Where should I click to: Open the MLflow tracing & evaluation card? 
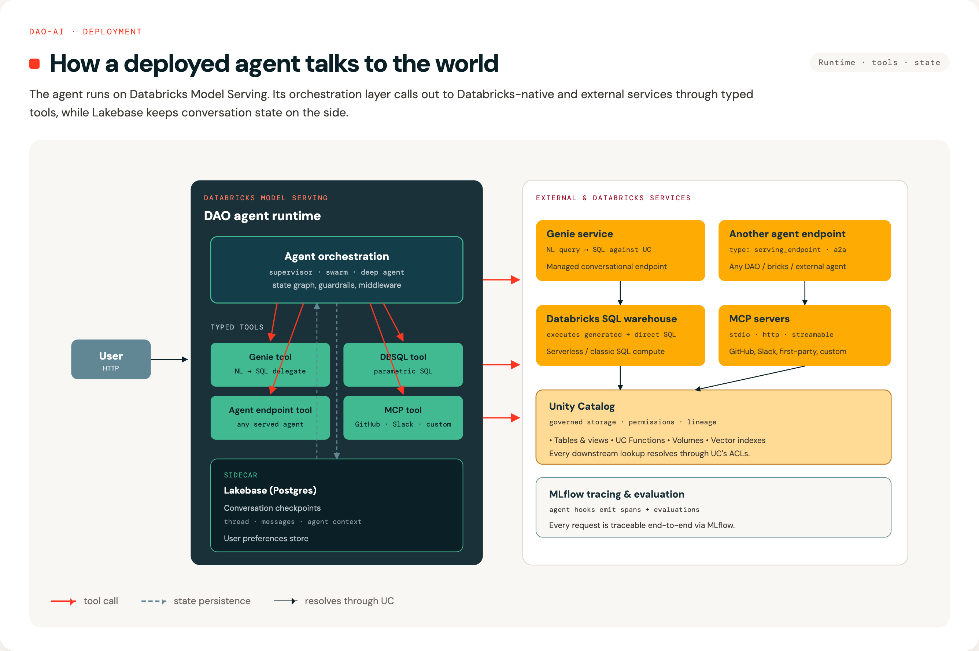point(713,507)
